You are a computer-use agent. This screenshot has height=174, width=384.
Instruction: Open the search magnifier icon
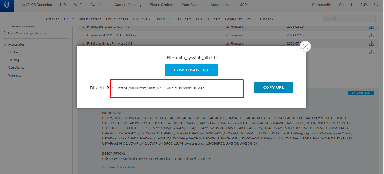tap(376, 5)
